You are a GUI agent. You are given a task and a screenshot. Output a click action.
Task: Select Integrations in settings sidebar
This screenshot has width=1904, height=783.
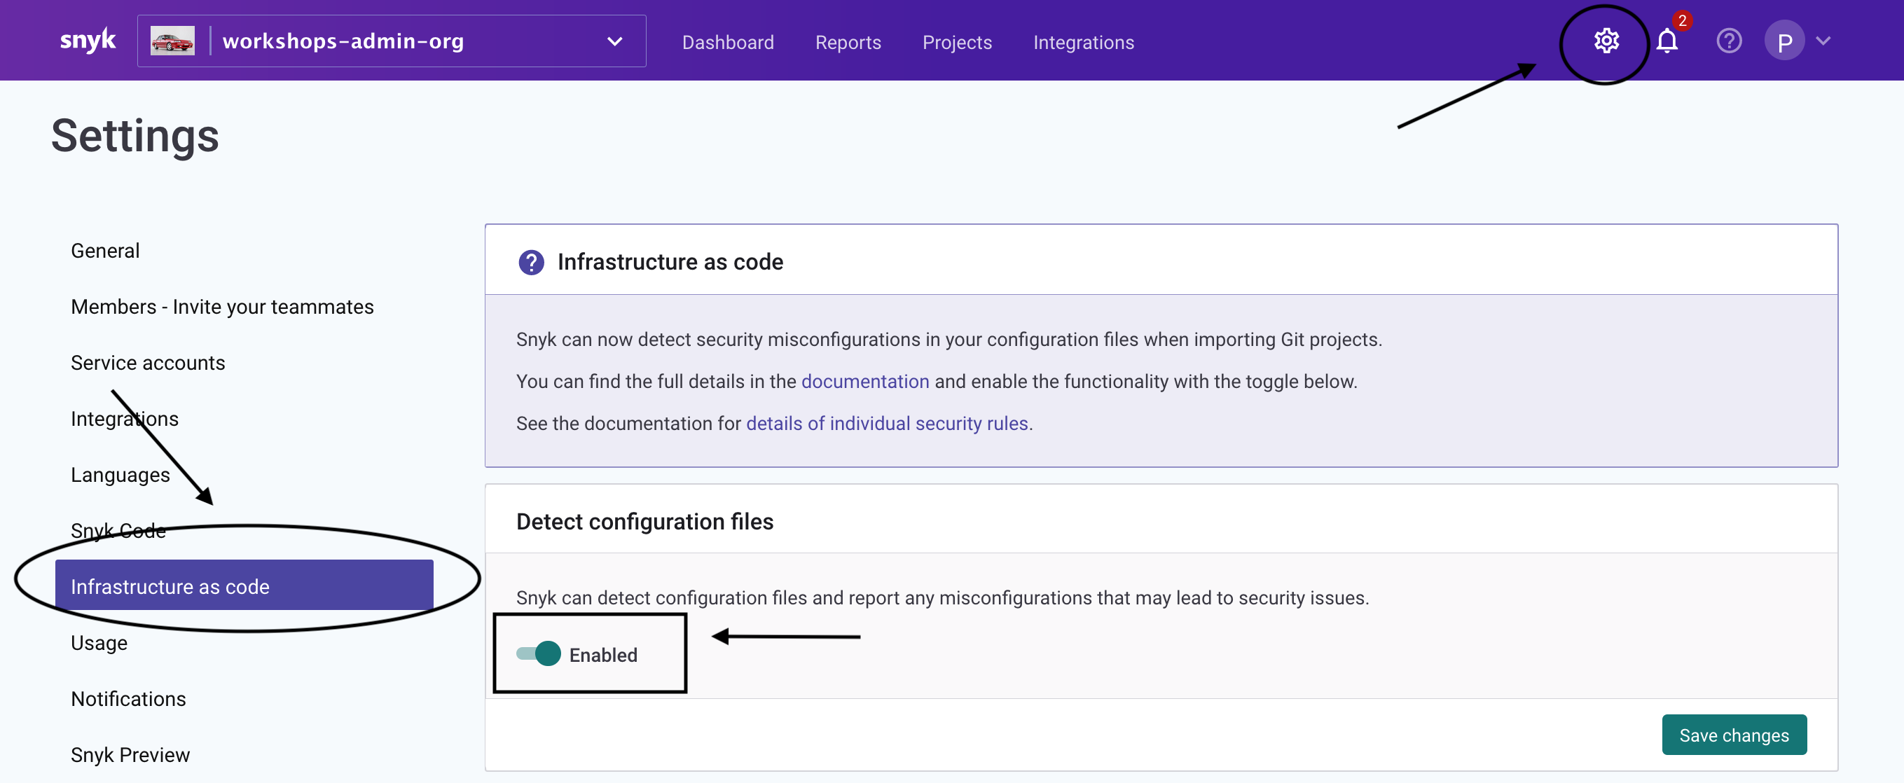(x=125, y=419)
